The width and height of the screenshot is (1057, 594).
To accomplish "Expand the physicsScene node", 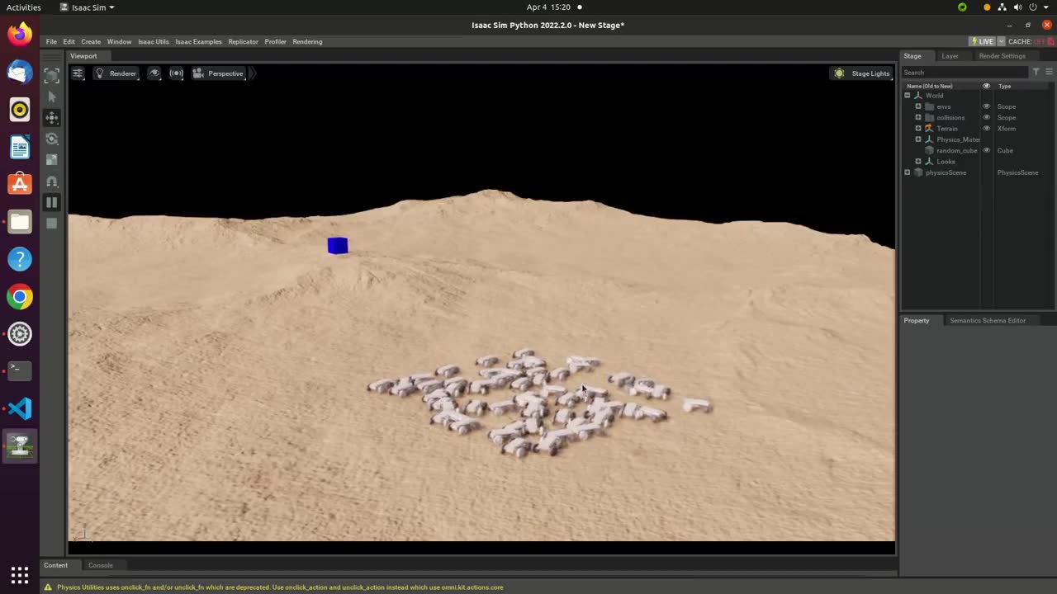I will point(907,172).
